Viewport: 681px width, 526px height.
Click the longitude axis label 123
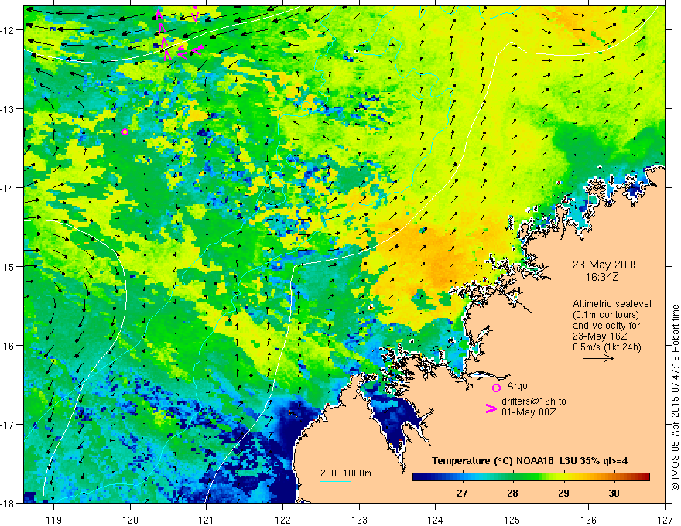359,520
